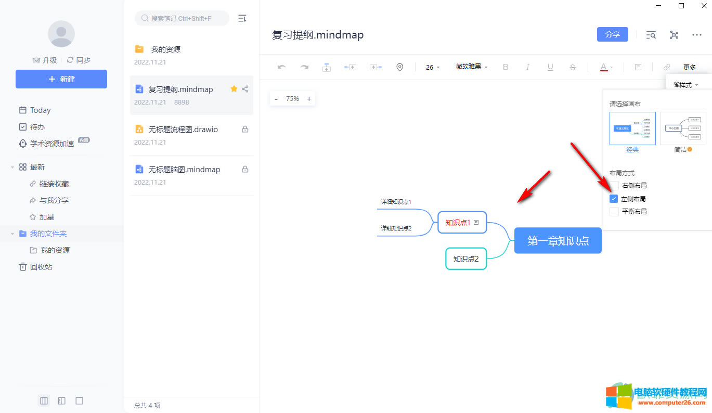This screenshot has width=712, height=413.
Task: Open the font size 26 dropdown
Action: point(433,67)
